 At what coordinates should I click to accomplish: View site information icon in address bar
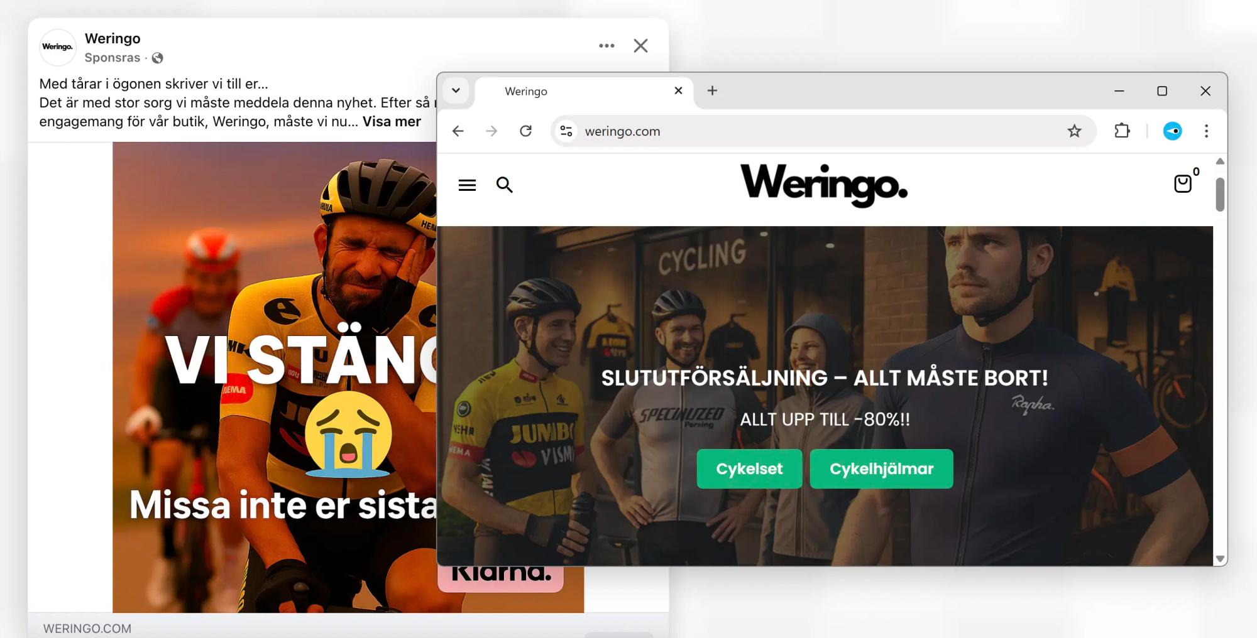pyautogui.click(x=566, y=131)
